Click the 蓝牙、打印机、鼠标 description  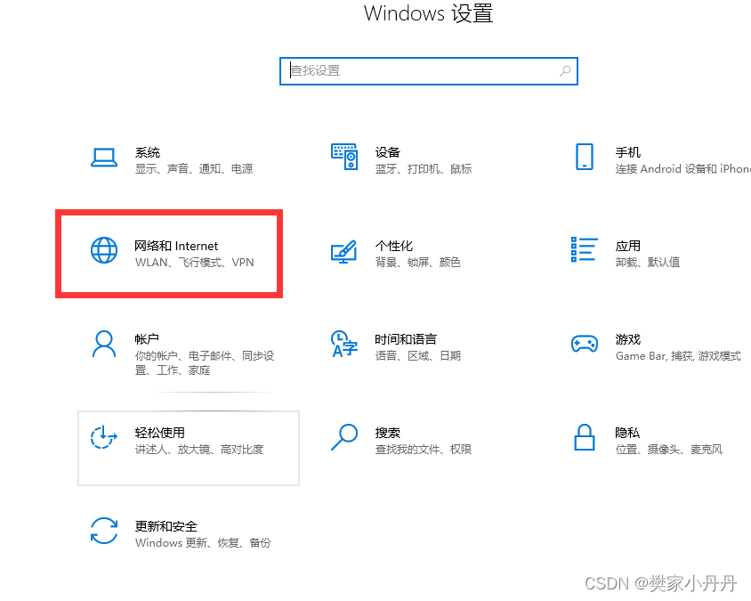pyautogui.click(x=424, y=168)
